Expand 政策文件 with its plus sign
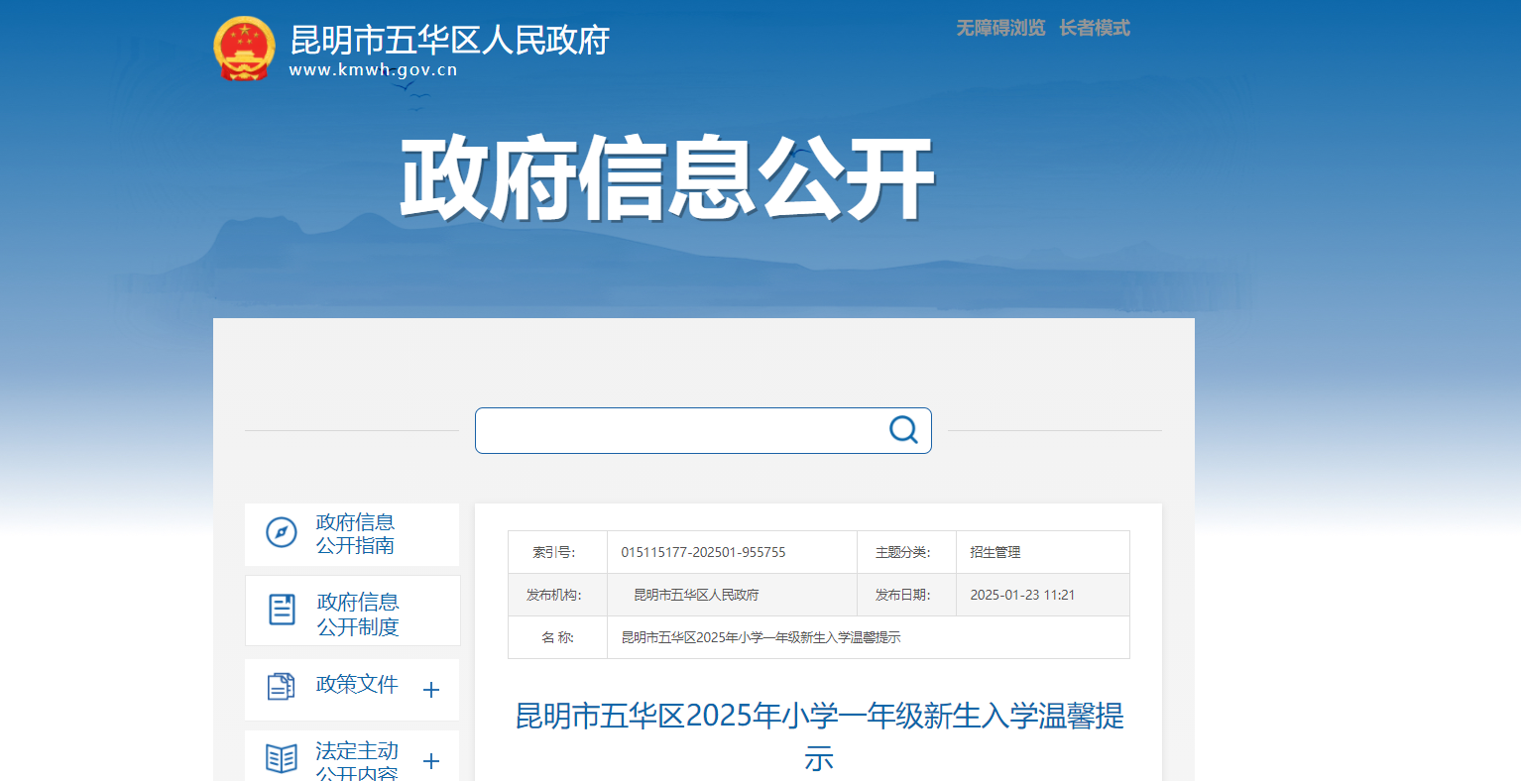Screen dimensions: 1521x781 [x=431, y=690]
